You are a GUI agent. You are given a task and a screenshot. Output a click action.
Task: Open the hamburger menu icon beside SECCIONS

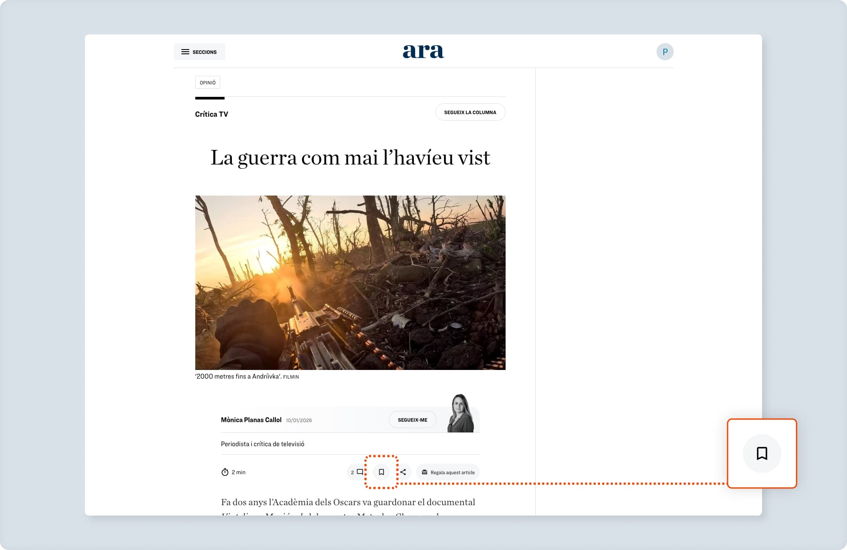point(185,51)
